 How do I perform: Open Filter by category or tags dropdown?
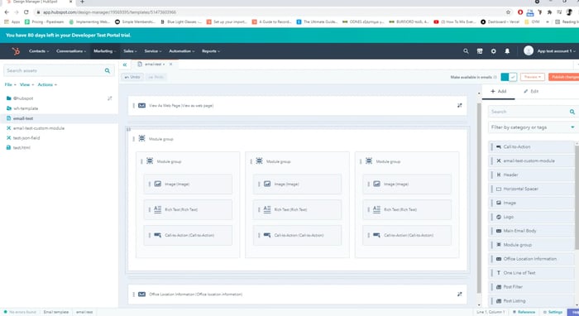tap(533, 127)
